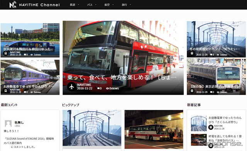Click the train icon on the yellow-striped train article
Screen dimensions: 247x151
point(192,91)
